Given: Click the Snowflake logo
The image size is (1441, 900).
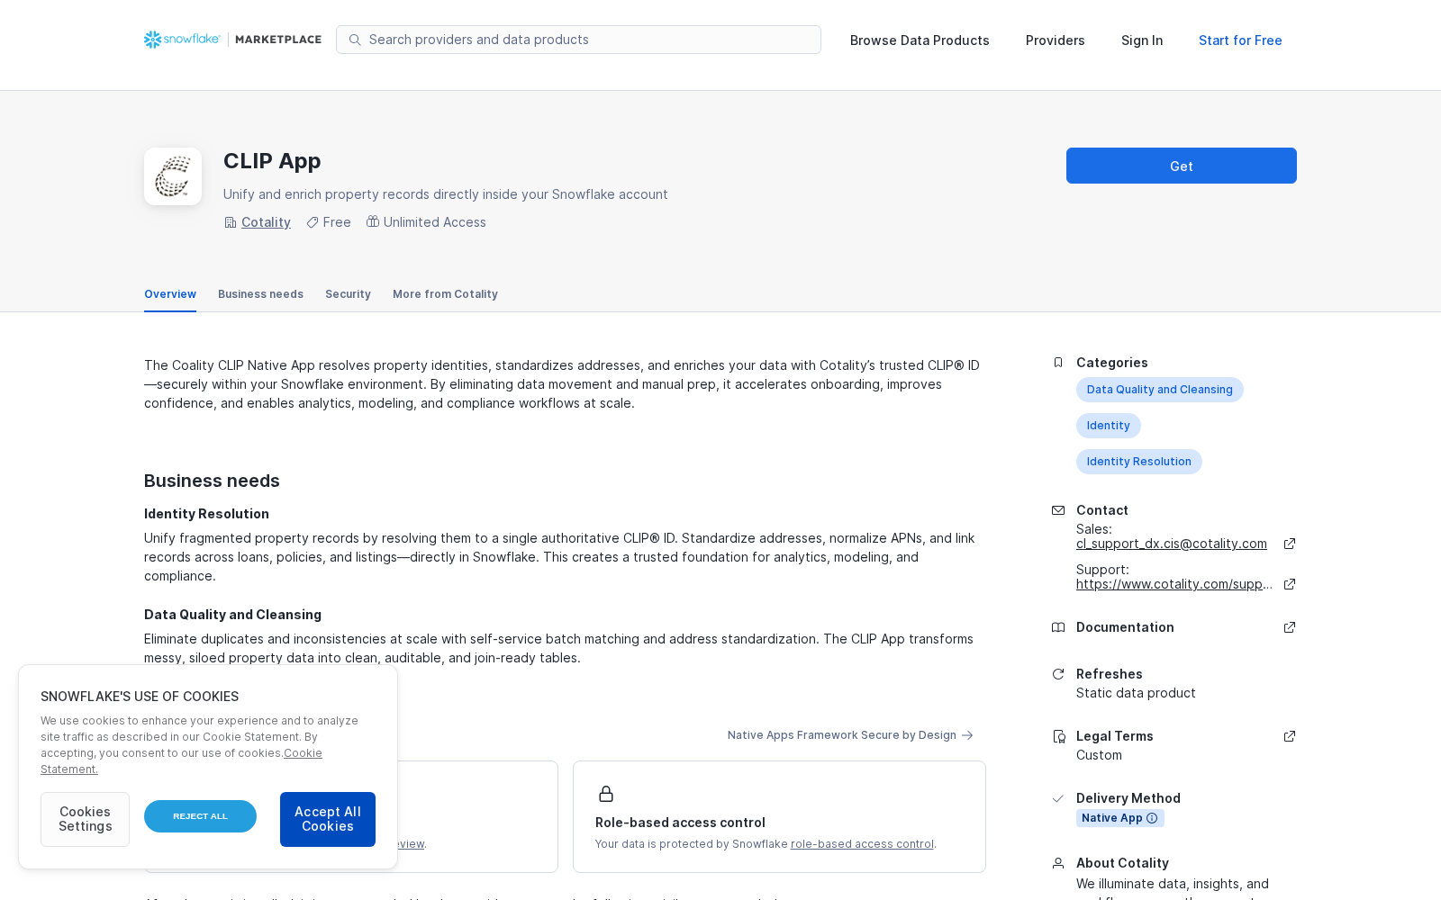Looking at the screenshot, I should [x=182, y=40].
